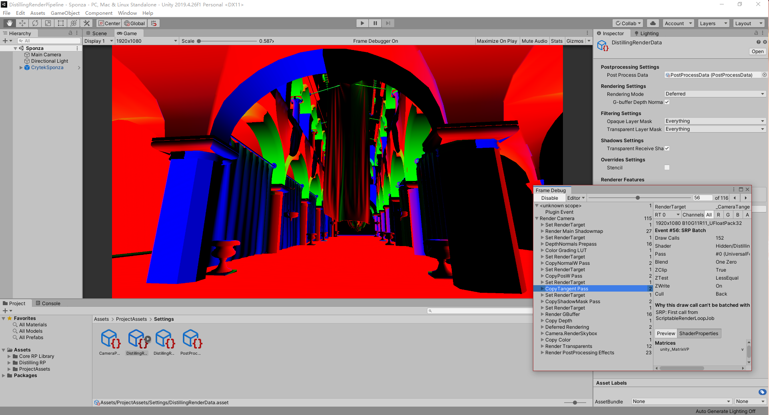Open the Rendering Mode dropdown
This screenshot has height=415, width=769.
click(715, 94)
